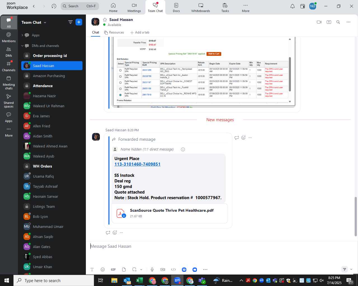The height and width of the screenshot is (286, 358).
Task: Open Excel from the taskbar
Action: 140,280
